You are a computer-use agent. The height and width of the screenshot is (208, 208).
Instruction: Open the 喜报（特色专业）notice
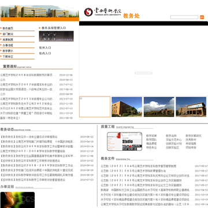pos(10,118)
